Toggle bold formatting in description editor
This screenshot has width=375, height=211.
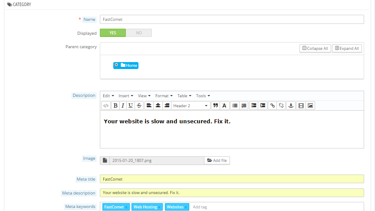coord(115,105)
